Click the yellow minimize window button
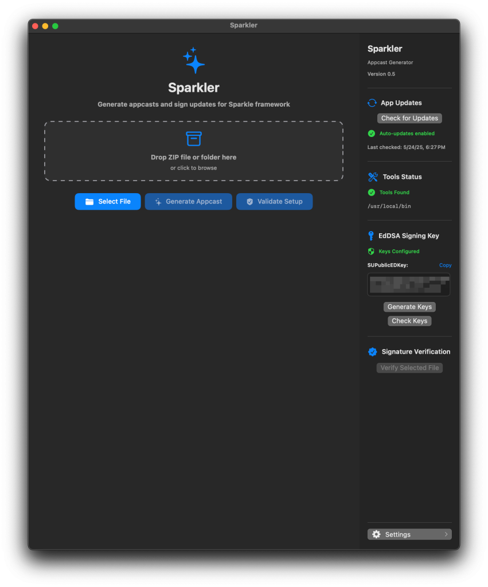Image resolution: width=488 pixels, height=587 pixels. click(x=45, y=26)
